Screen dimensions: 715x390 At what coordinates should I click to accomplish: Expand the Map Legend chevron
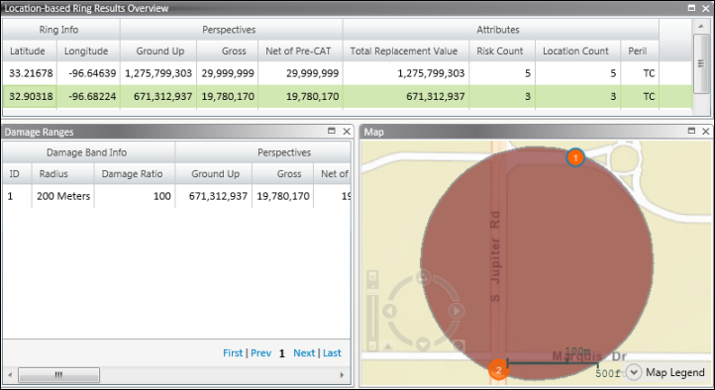pos(634,372)
